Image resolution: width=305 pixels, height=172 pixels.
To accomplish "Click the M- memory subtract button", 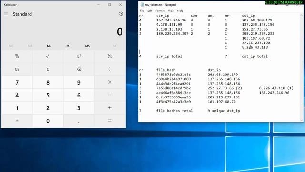I will click(68, 46).
